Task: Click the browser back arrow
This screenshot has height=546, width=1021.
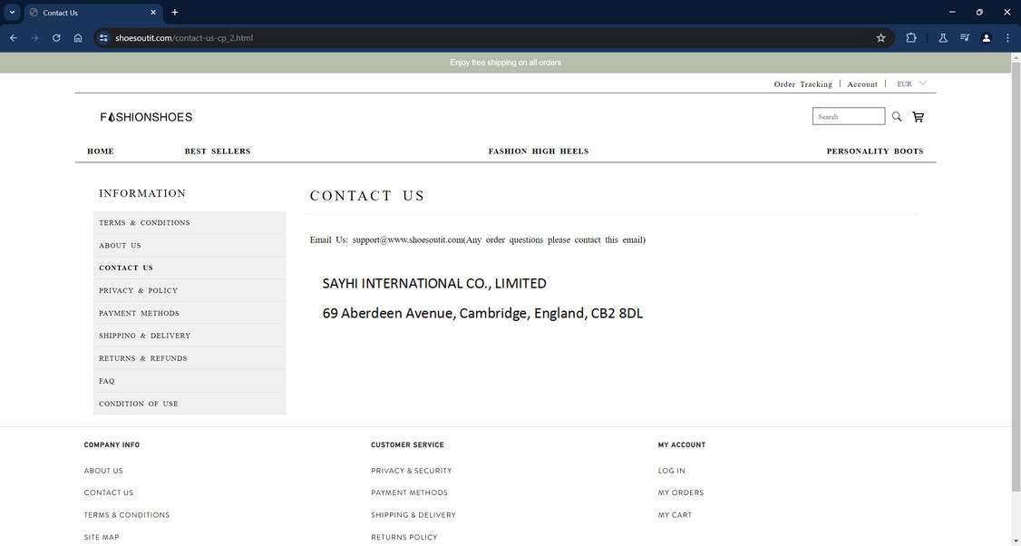Action: (13, 38)
